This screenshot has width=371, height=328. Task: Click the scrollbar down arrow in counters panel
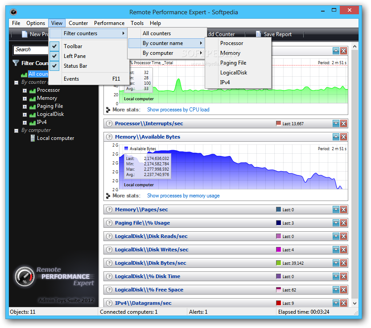coord(355,303)
